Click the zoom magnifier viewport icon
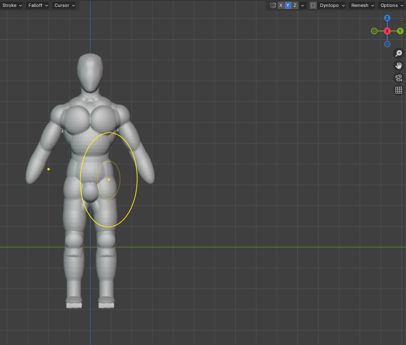This screenshot has height=345, width=406. click(399, 53)
